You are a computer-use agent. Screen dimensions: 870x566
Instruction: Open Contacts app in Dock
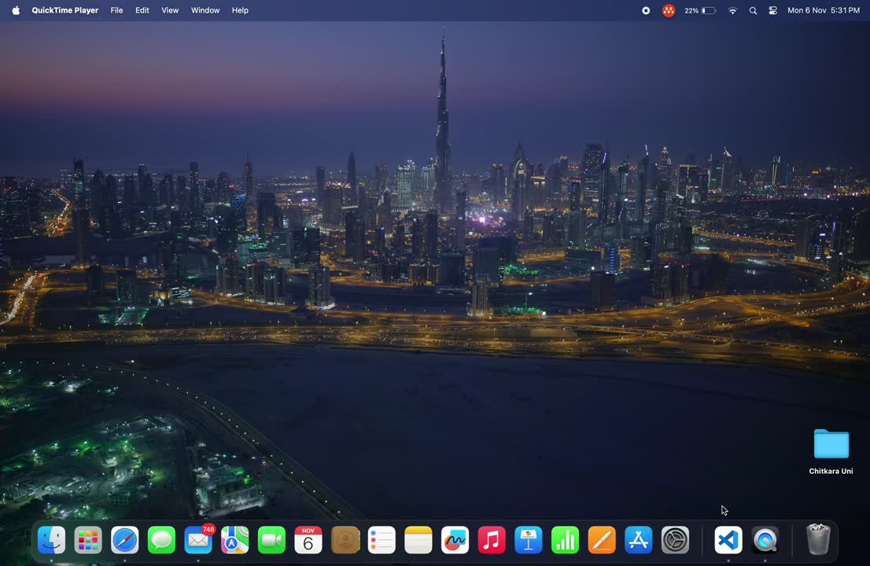345,540
